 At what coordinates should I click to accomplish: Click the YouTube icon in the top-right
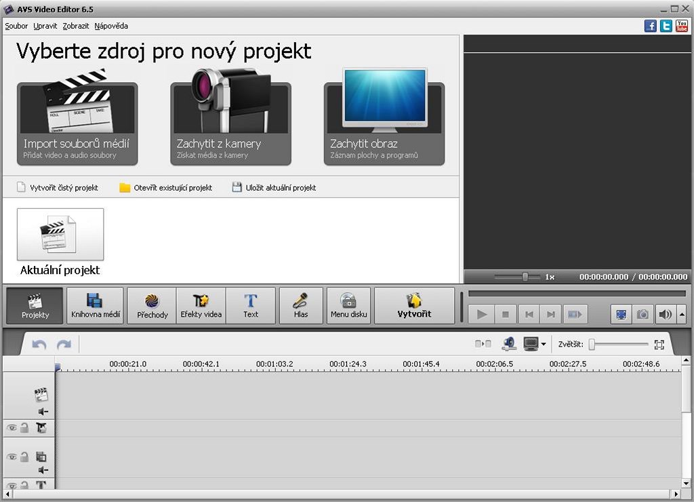[681, 26]
